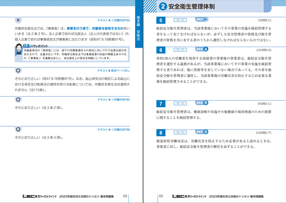
Task: Tick the first checkbox of question 5
Action: [175, 20]
